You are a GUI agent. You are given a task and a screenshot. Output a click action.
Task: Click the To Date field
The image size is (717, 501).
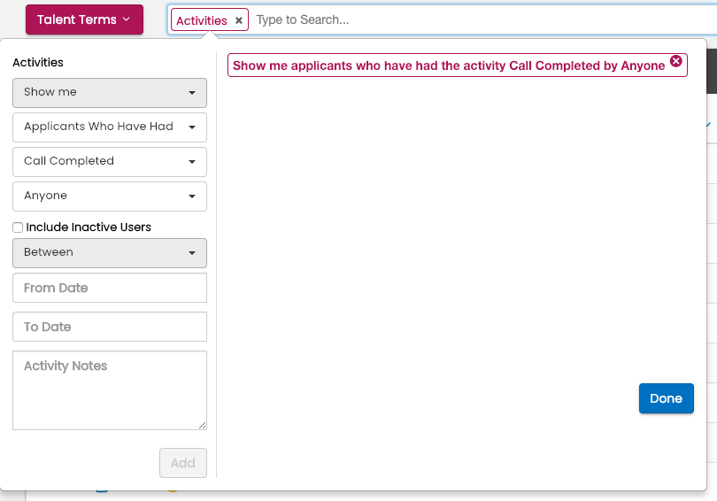(x=110, y=327)
